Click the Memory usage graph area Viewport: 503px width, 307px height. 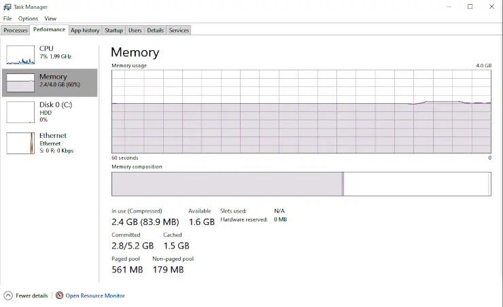point(301,111)
